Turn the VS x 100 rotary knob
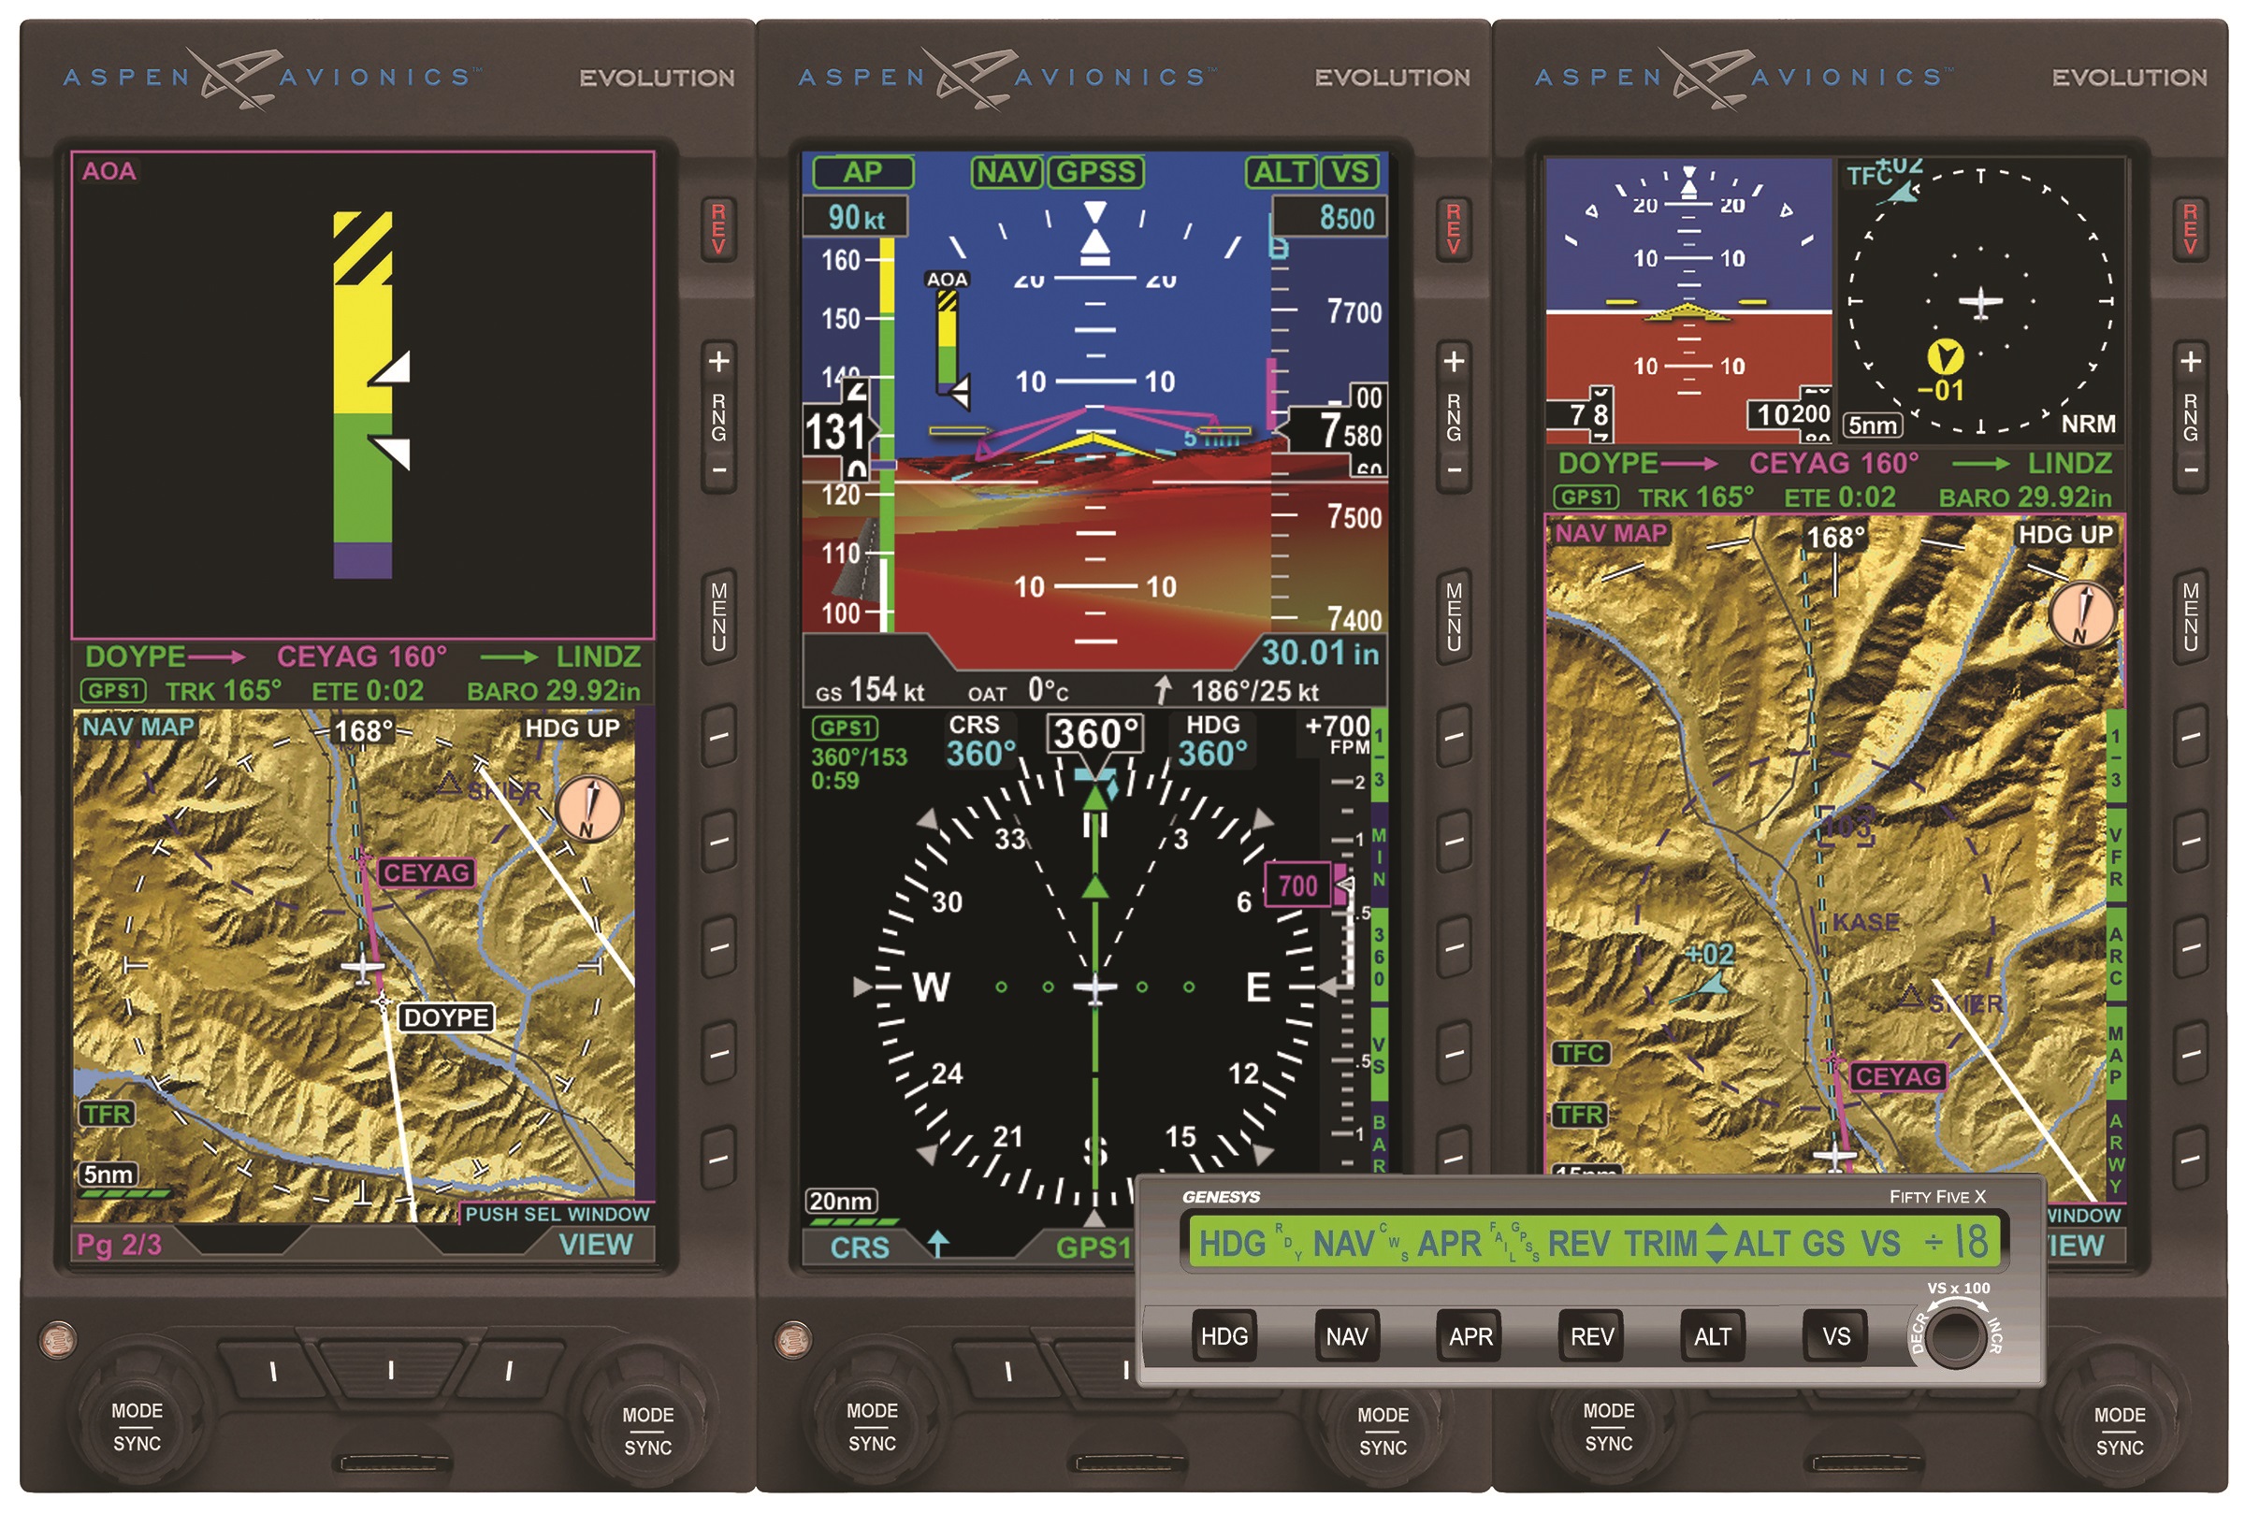2245x1513 pixels. (1954, 1336)
